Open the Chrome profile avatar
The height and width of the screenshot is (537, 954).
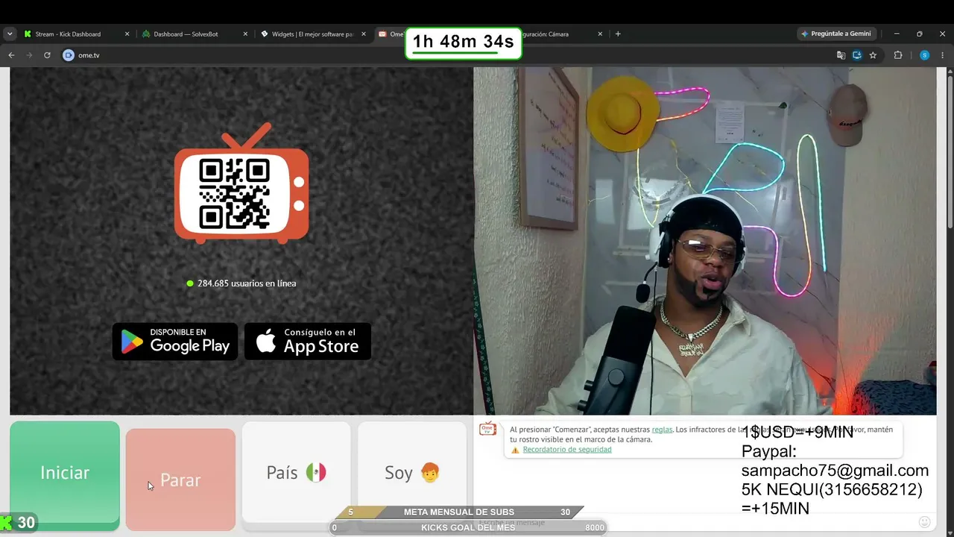click(924, 55)
